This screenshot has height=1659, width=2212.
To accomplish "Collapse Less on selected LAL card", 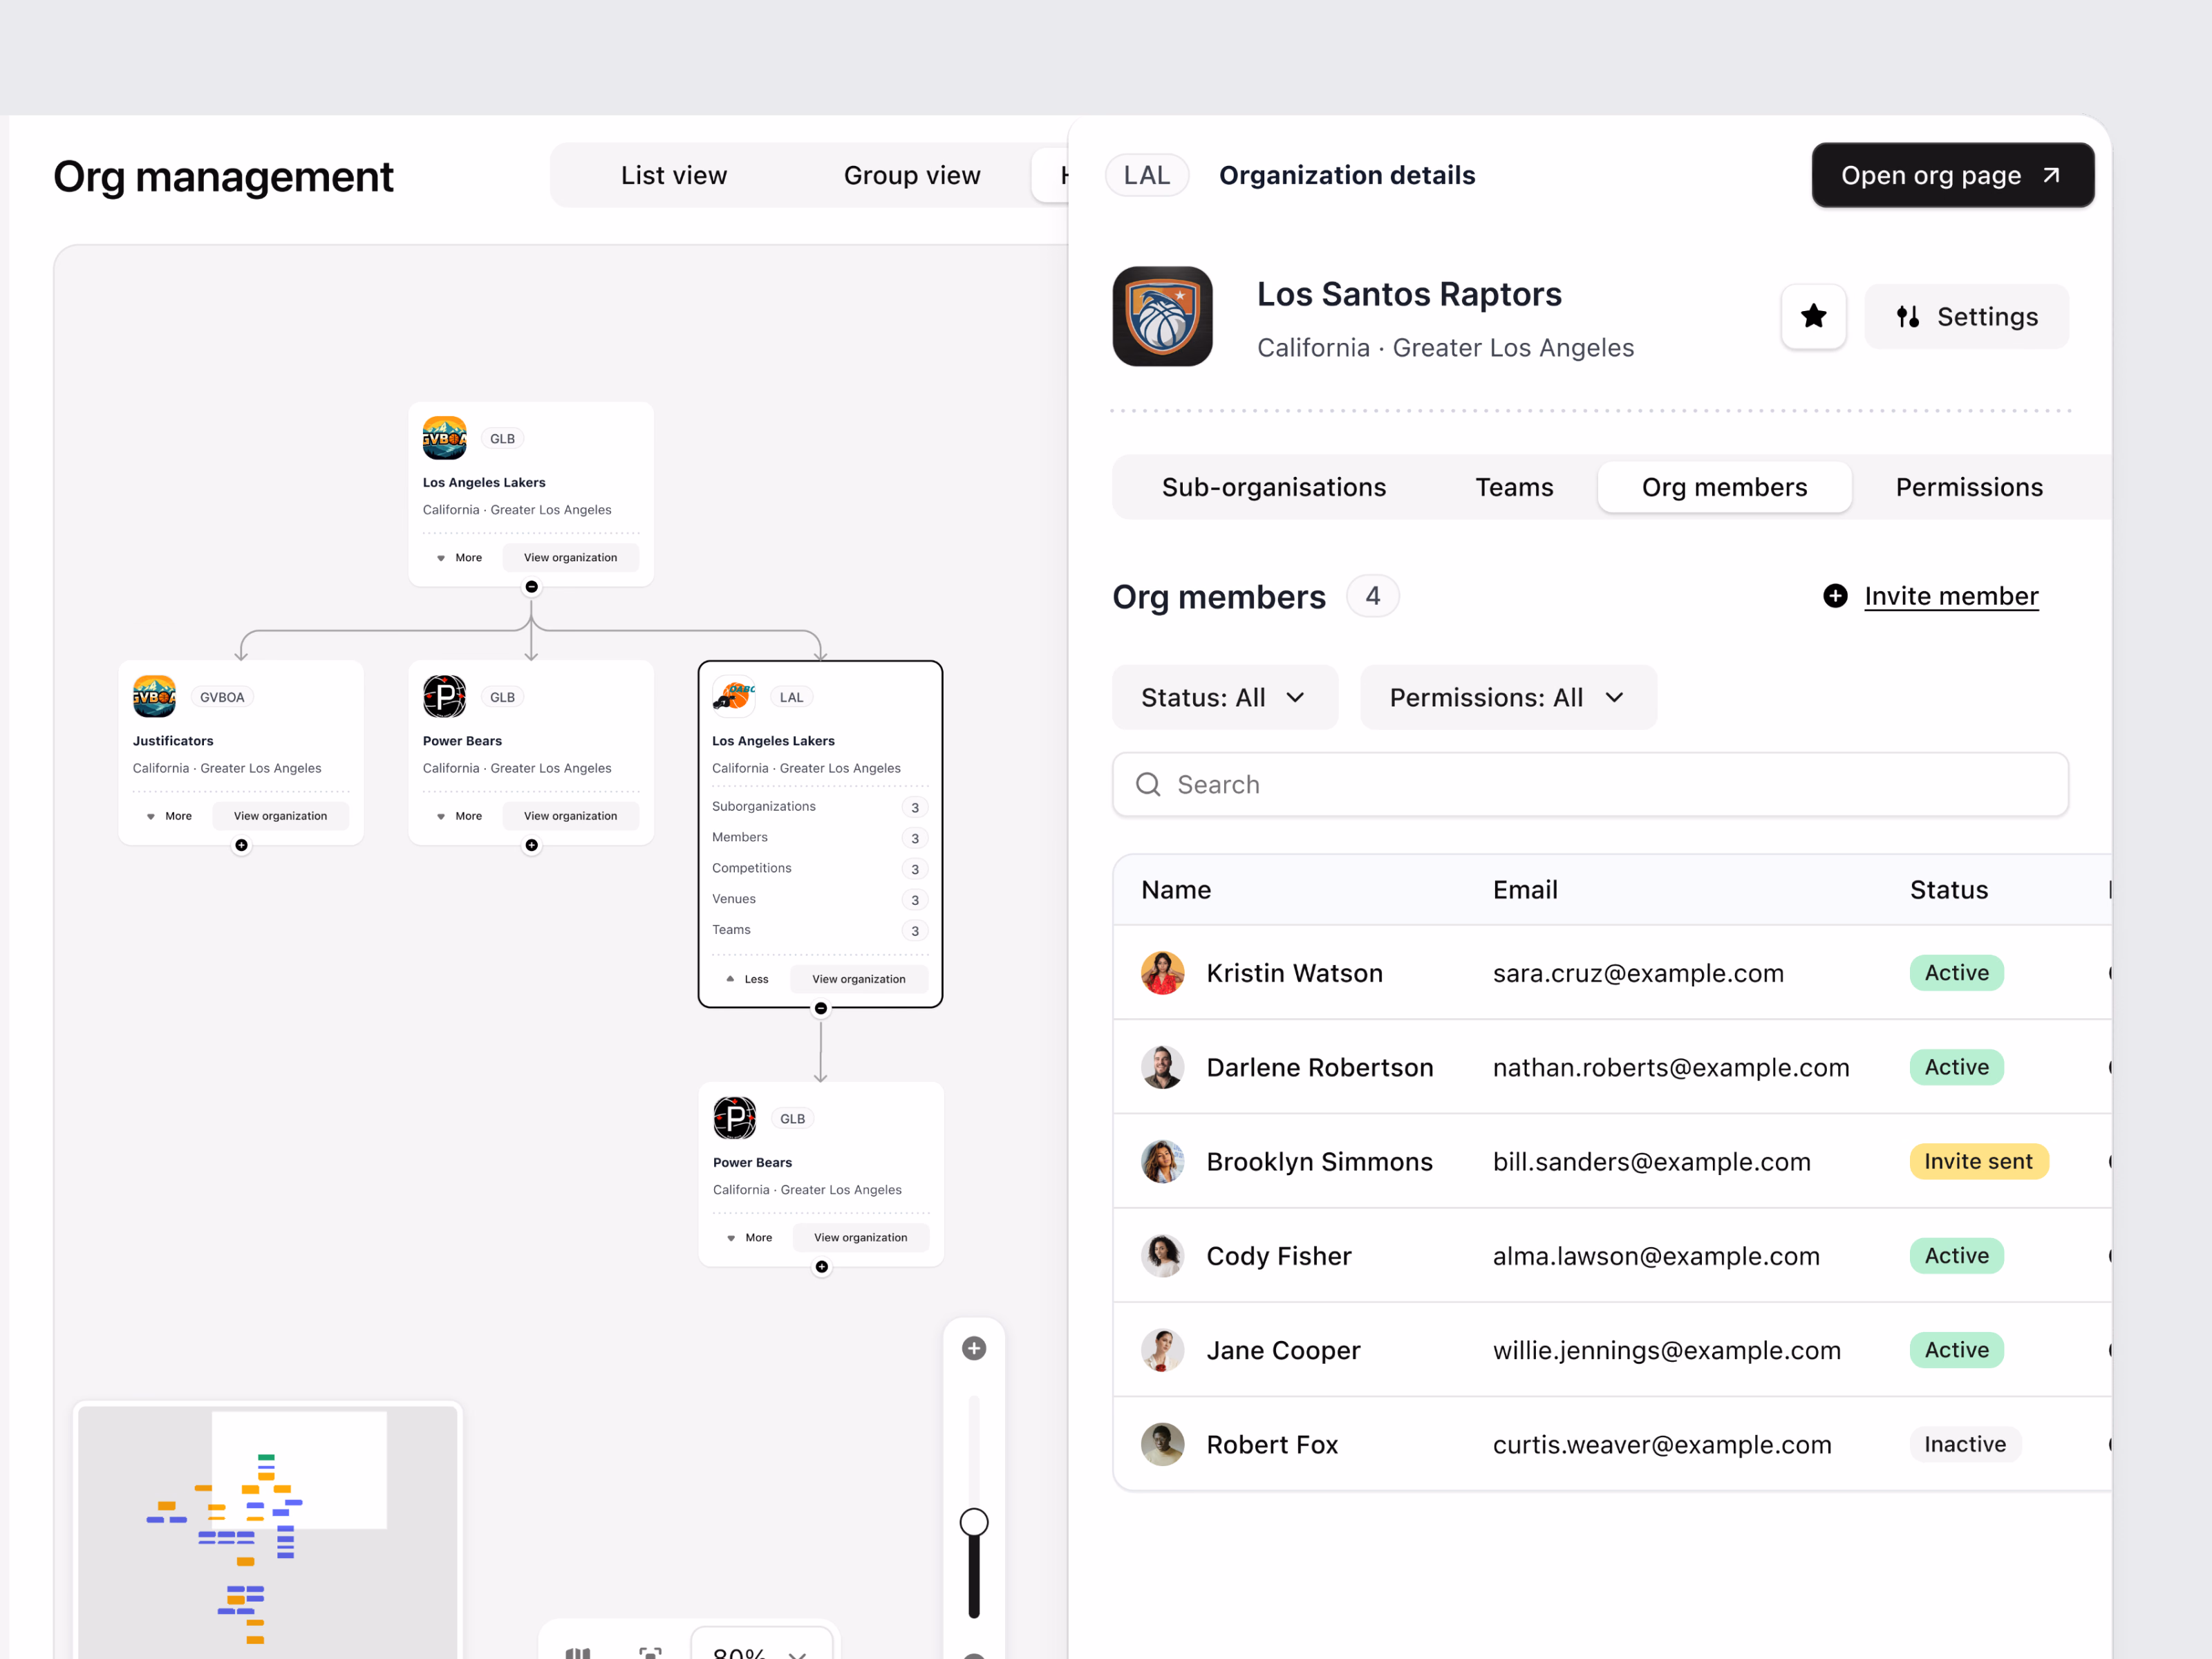I will click(x=747, y=979).
